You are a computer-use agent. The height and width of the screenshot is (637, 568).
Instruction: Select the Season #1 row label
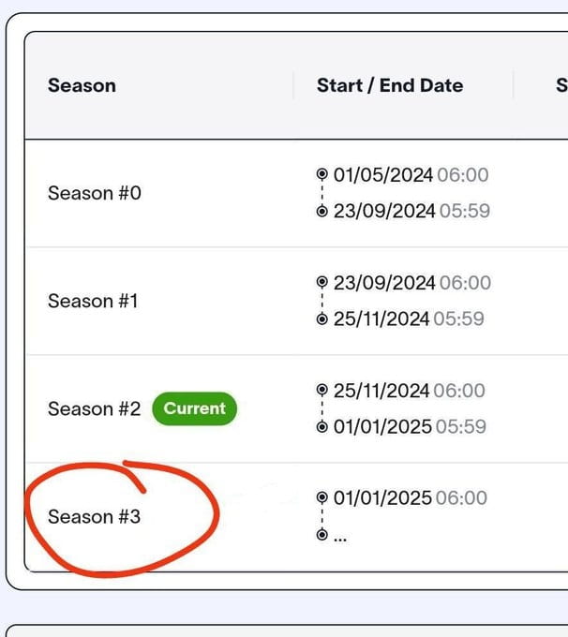click(93, 301)
